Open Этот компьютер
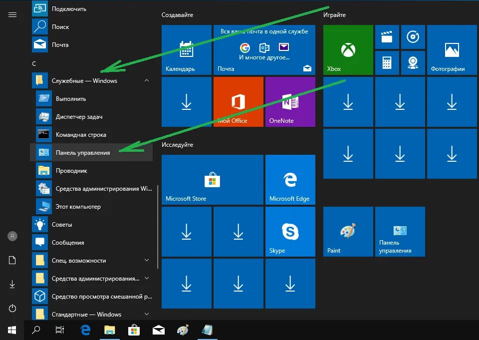The image size is (479, 340). [x=91, y=206]
